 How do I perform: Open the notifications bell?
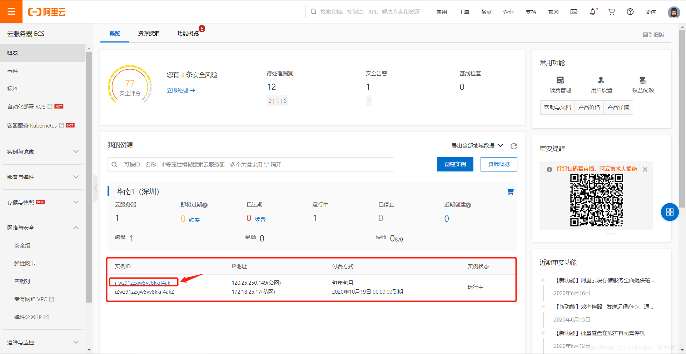(592, 12)
